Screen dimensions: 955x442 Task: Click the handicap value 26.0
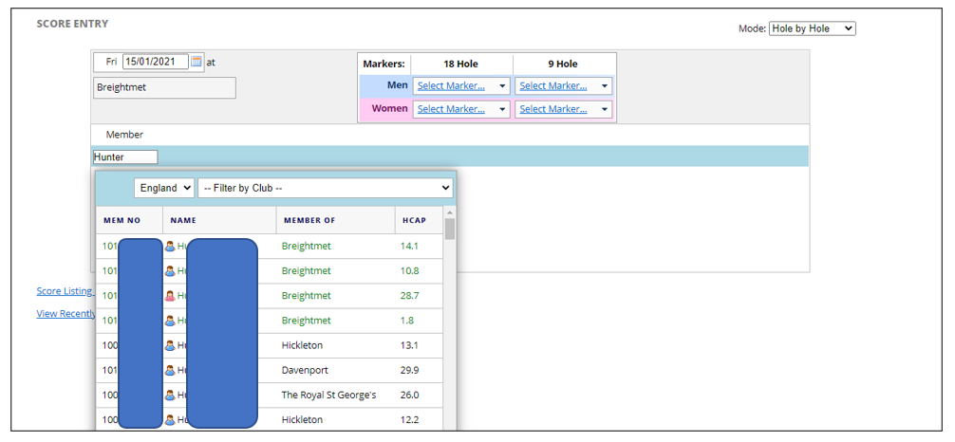(409, 395)
